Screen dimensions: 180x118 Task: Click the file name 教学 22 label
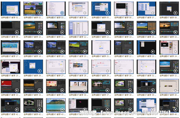point(124,56)
